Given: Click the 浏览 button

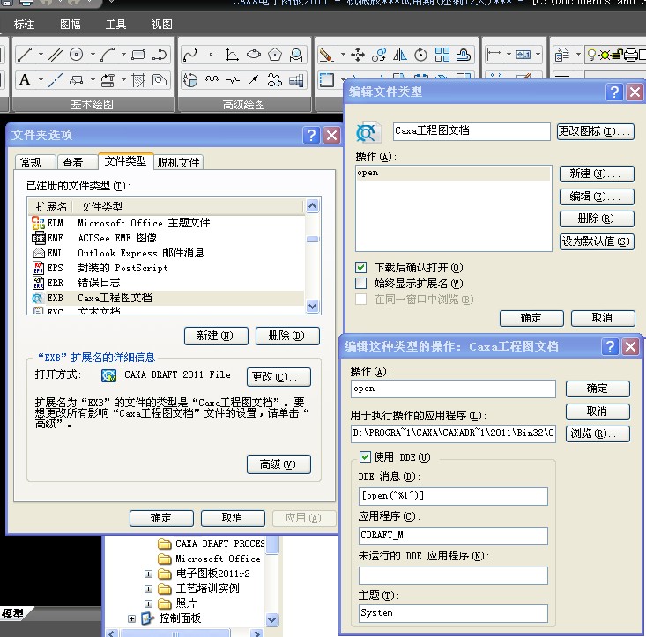Looking at the screenshot, I should 597,433.
